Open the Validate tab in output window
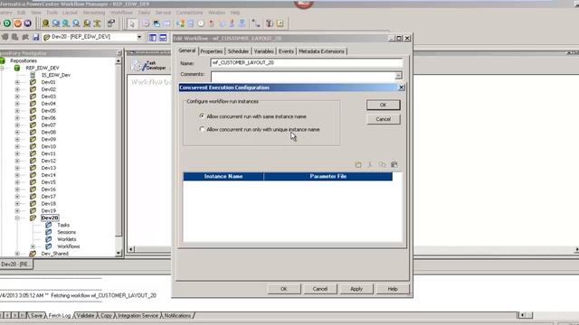 85,316
